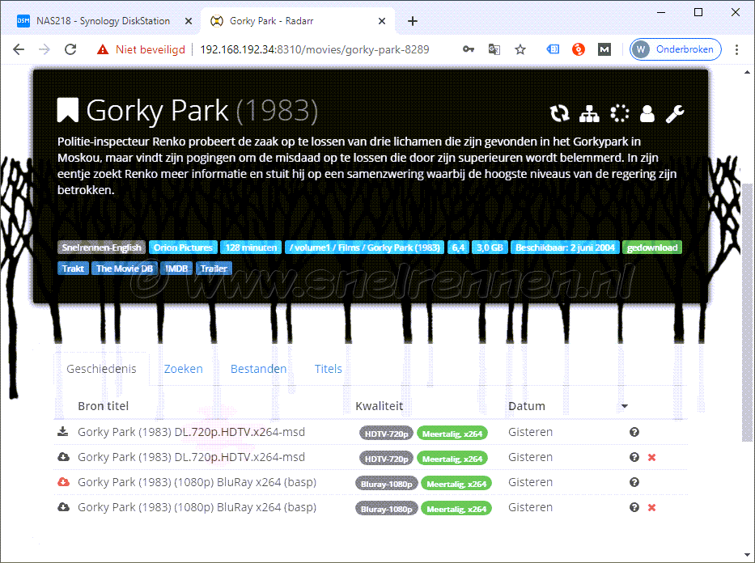The width and height of the screenshot is (755, 563).
Task: Bookmark this page with star icon
Action: [520, 49]
